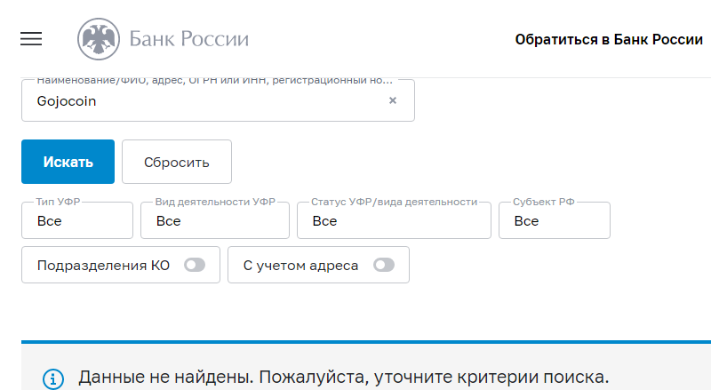
Task: Open the Статус УФР/вида деятельности dropdown
Action: [x=394, y=220]
